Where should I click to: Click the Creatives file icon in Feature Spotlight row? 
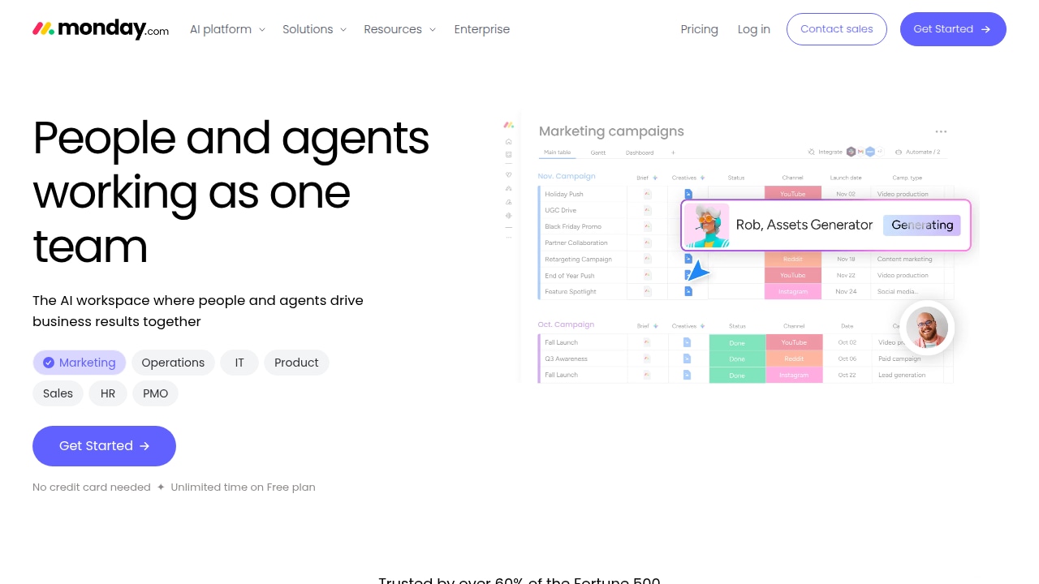tap(688, 291)
